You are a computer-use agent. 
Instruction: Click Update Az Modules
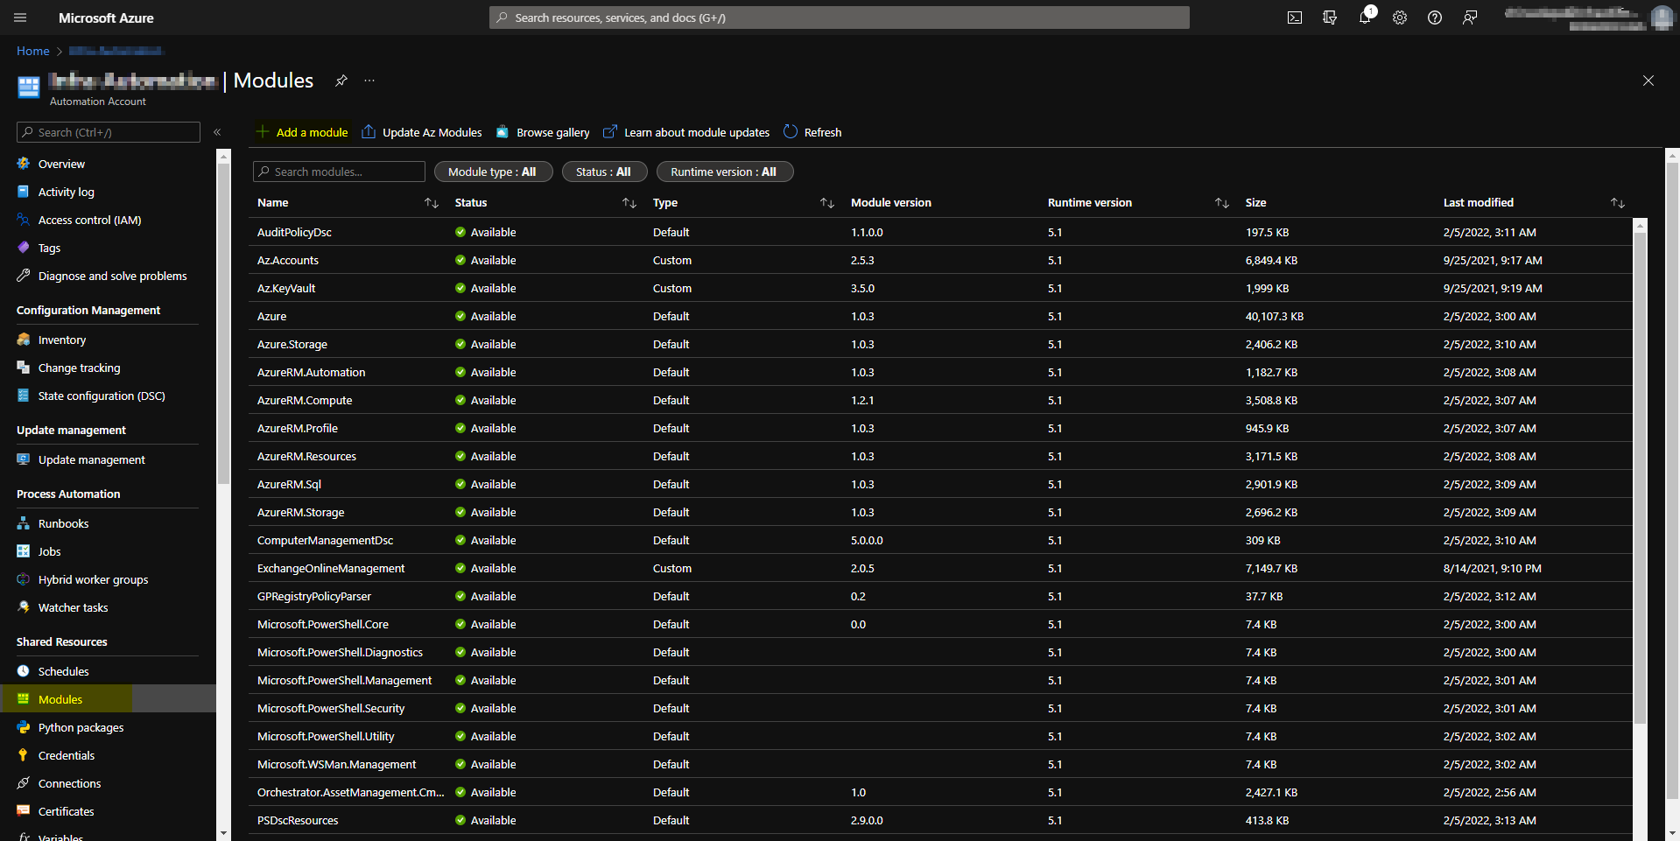422,132
